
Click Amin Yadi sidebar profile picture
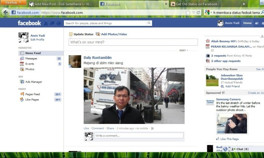[24, 37]
